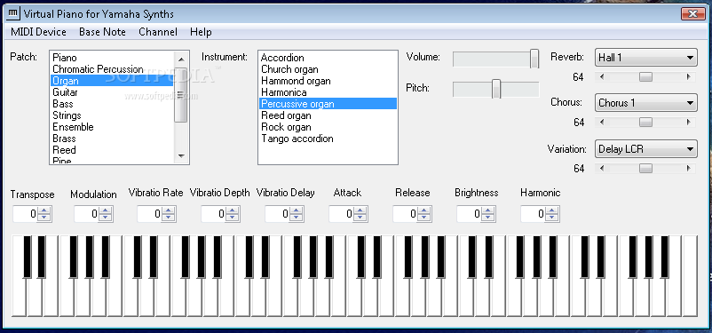Select the Strings patch
The width and height of the screenshot is (712, 333).
pyautogui.click(x=112, y=115)
